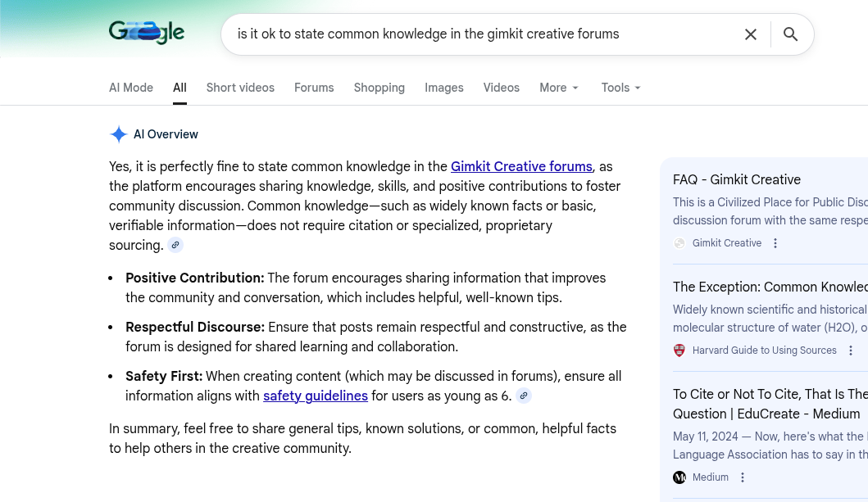Expand the More search filters dropdown
Image resolution: width=868 pixels, height=502 pixels.
click(559, 88)
